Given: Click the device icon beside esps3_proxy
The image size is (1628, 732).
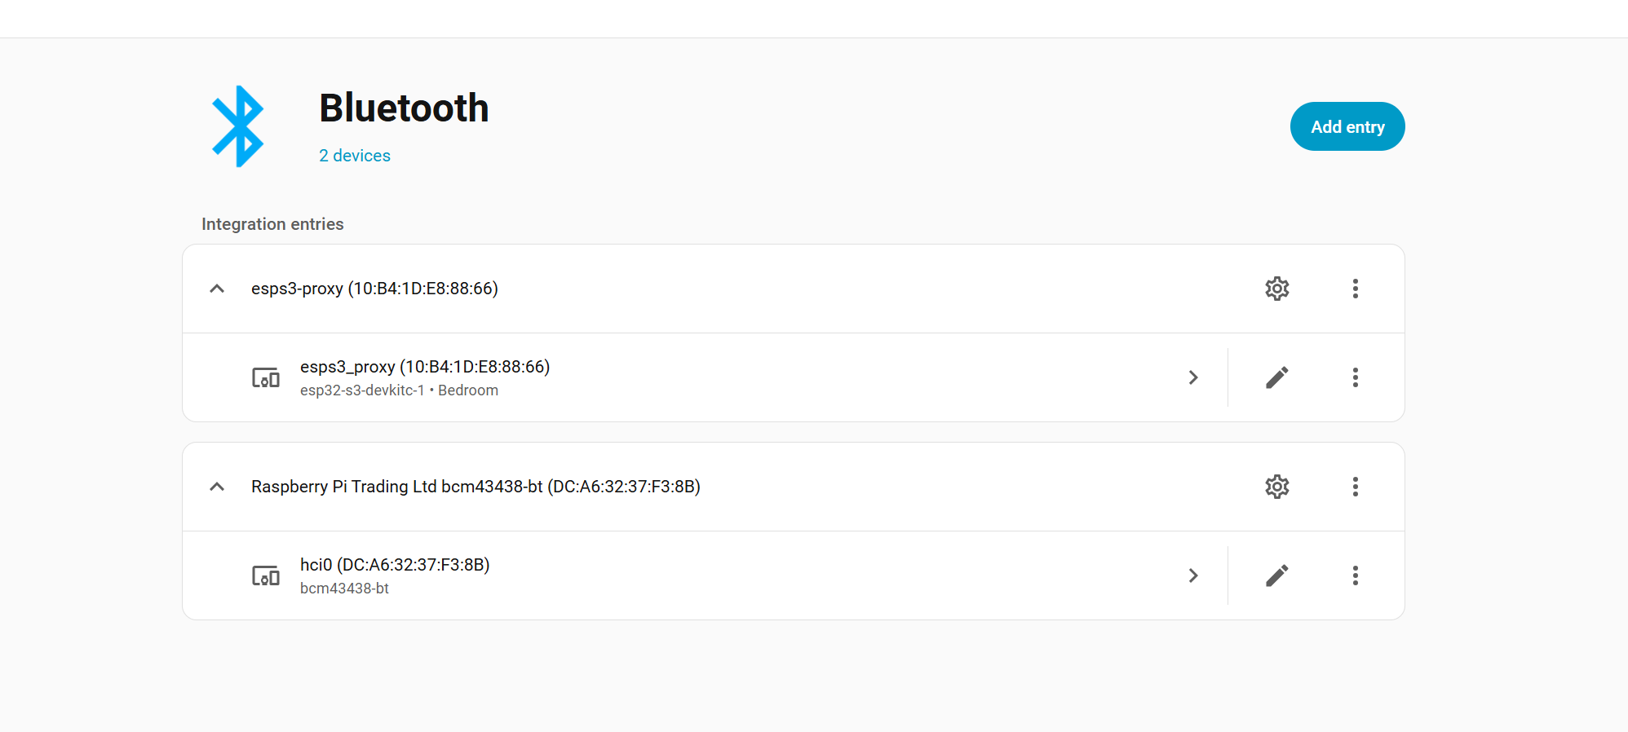Looking at the screenshot, I should click(265, 377).
